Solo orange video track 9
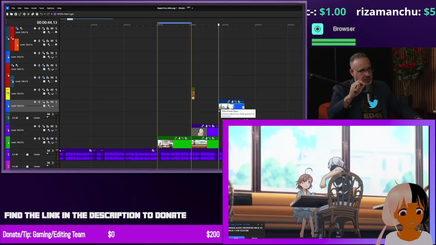This screenshot has width=436, height=245. point(56,41)
